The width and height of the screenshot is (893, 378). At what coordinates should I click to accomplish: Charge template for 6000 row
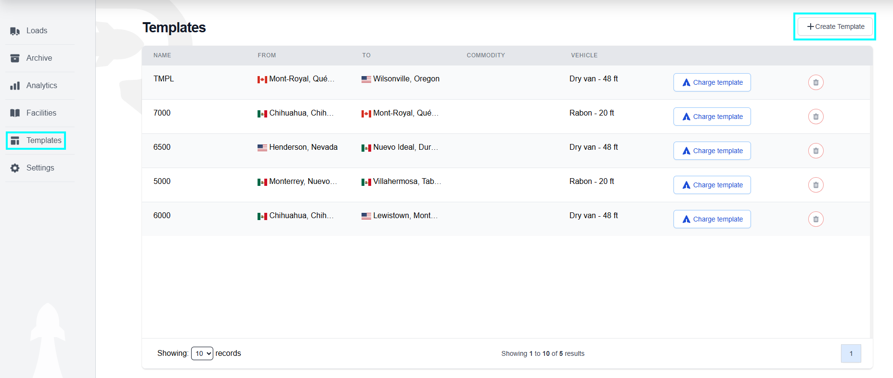712,219
